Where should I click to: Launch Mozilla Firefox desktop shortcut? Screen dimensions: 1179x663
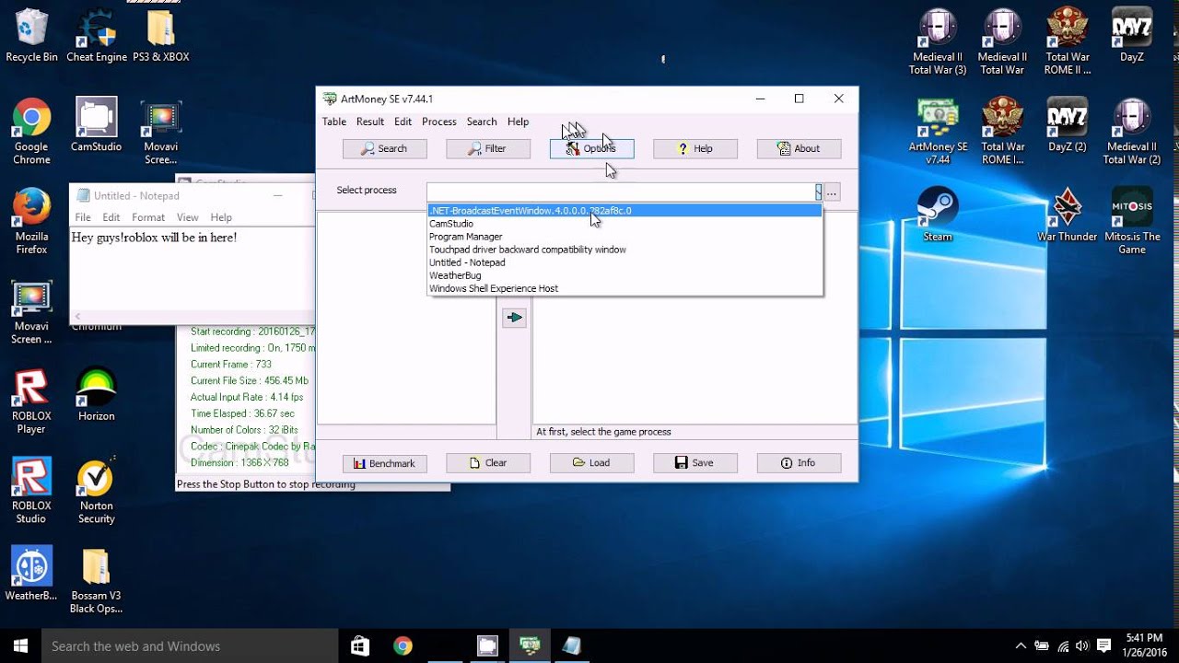tap(31, 221)
